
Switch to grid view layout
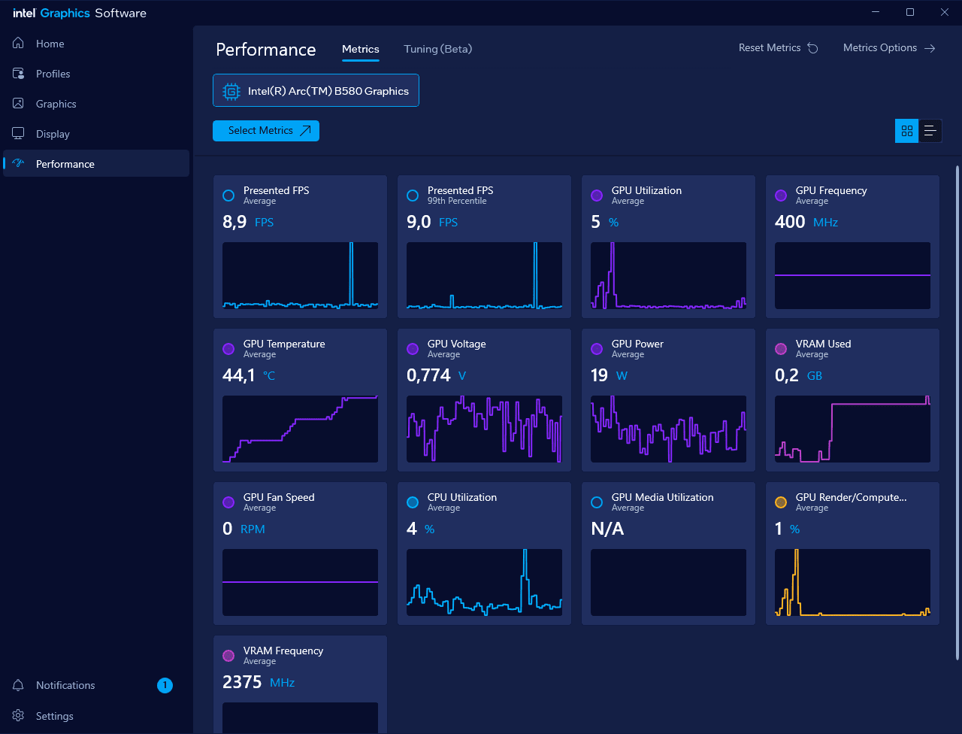(x=906, y=131)
